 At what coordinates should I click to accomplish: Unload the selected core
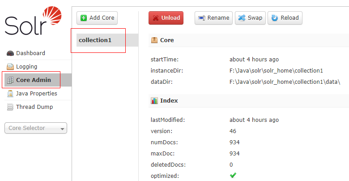pyautogui.click(x=166, y=18)
